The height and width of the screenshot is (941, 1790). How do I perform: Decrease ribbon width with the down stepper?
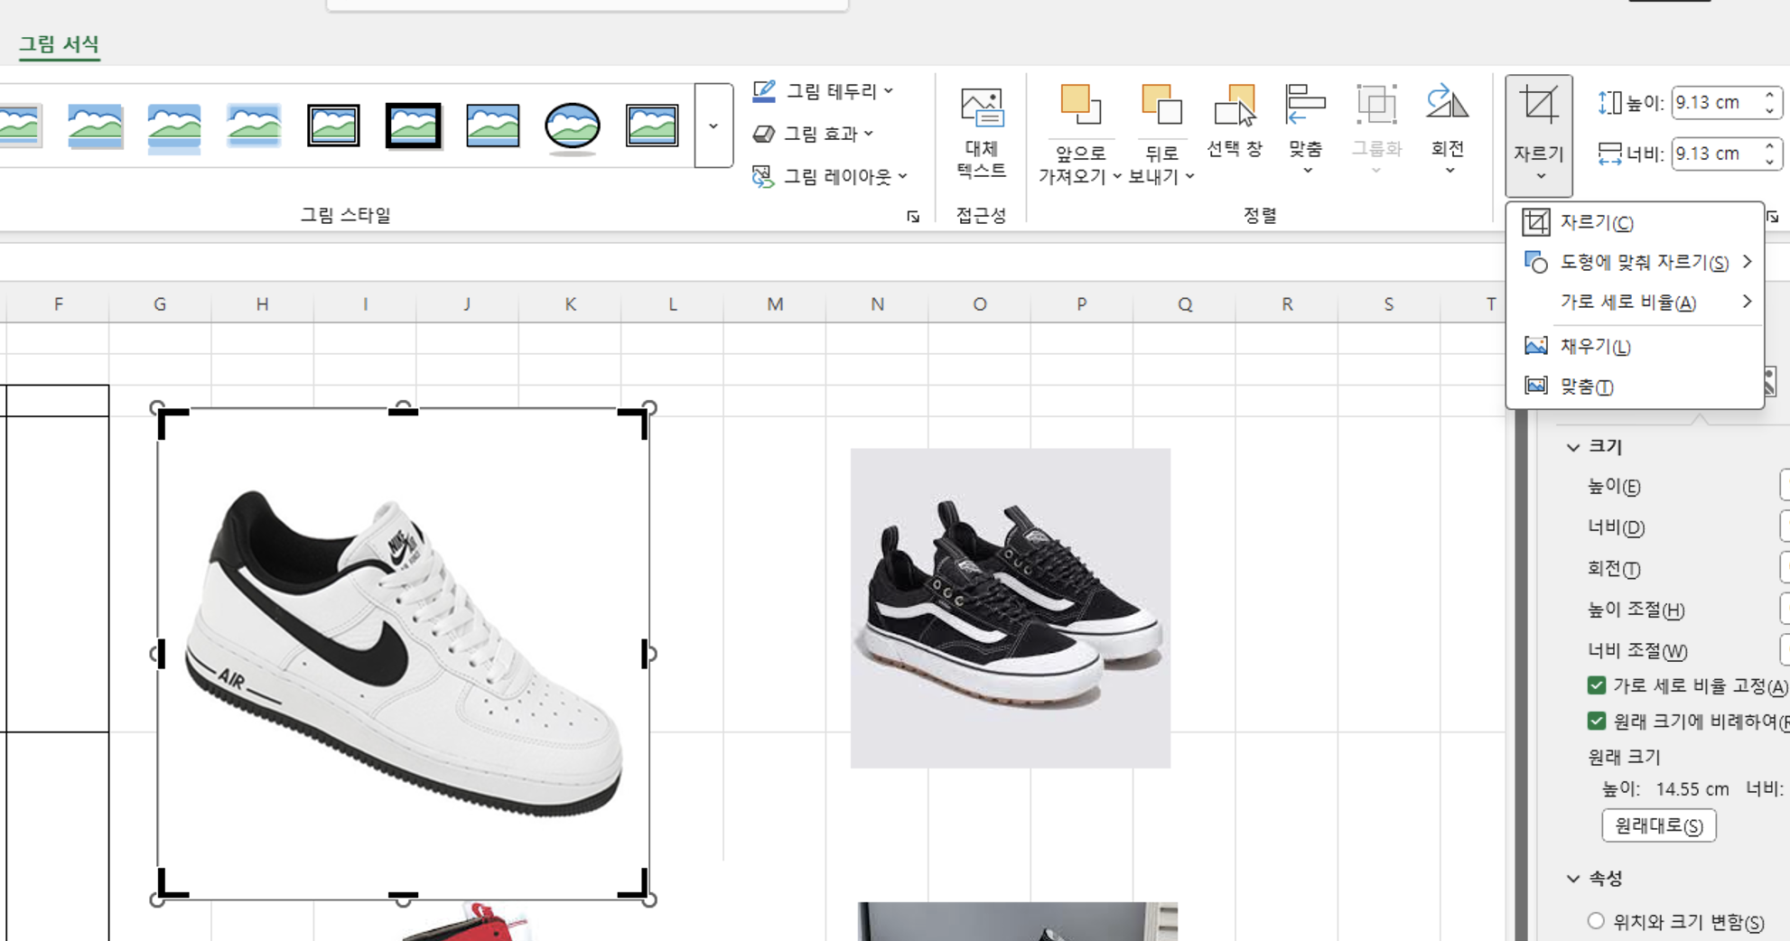click(1770, 162)
